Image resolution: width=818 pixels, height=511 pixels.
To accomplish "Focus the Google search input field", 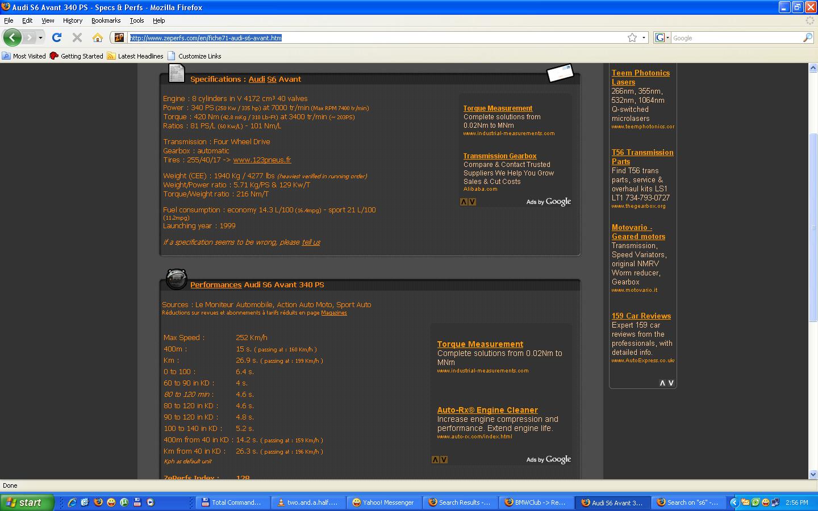I will coord(736,38).
